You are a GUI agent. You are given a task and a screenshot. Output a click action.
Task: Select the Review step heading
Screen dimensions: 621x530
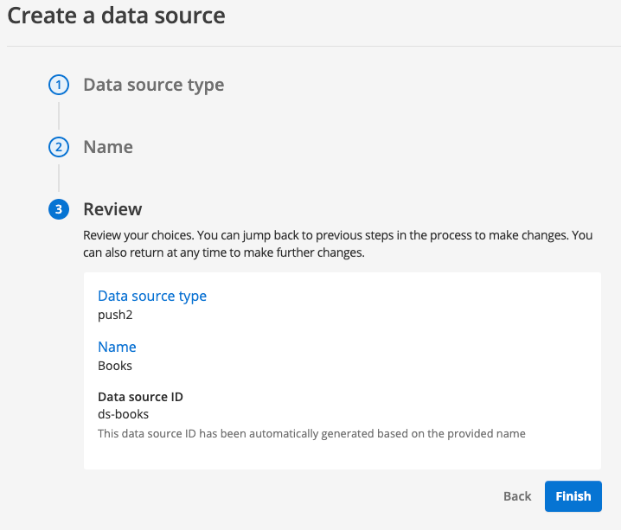click(x=112, y=209)
